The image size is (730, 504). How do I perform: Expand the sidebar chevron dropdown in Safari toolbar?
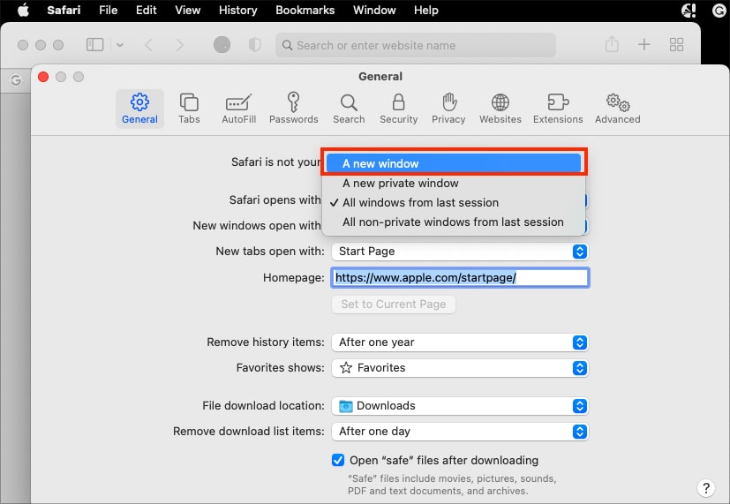(120, 45)
